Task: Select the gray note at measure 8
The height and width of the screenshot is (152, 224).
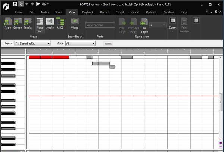Action: (196, 57)
